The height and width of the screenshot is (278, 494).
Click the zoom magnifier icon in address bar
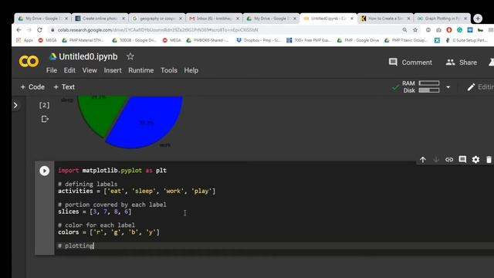coord(404,30)
